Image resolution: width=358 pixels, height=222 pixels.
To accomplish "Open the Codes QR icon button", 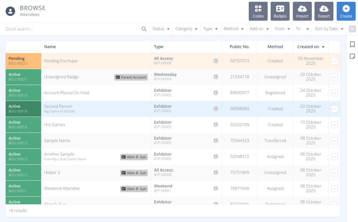I will [x=258, y=11].
